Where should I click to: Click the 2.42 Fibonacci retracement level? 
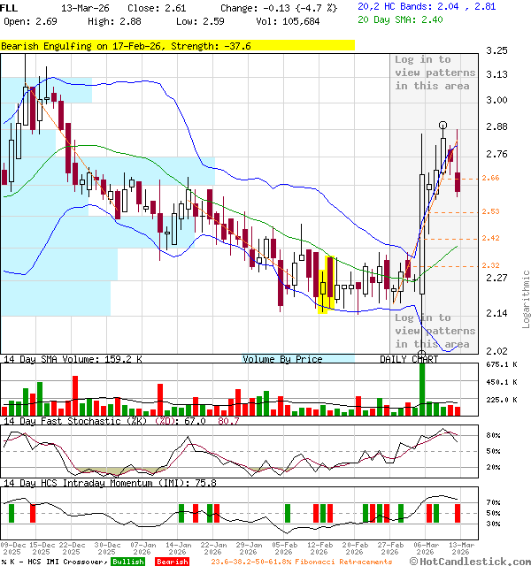490,238
